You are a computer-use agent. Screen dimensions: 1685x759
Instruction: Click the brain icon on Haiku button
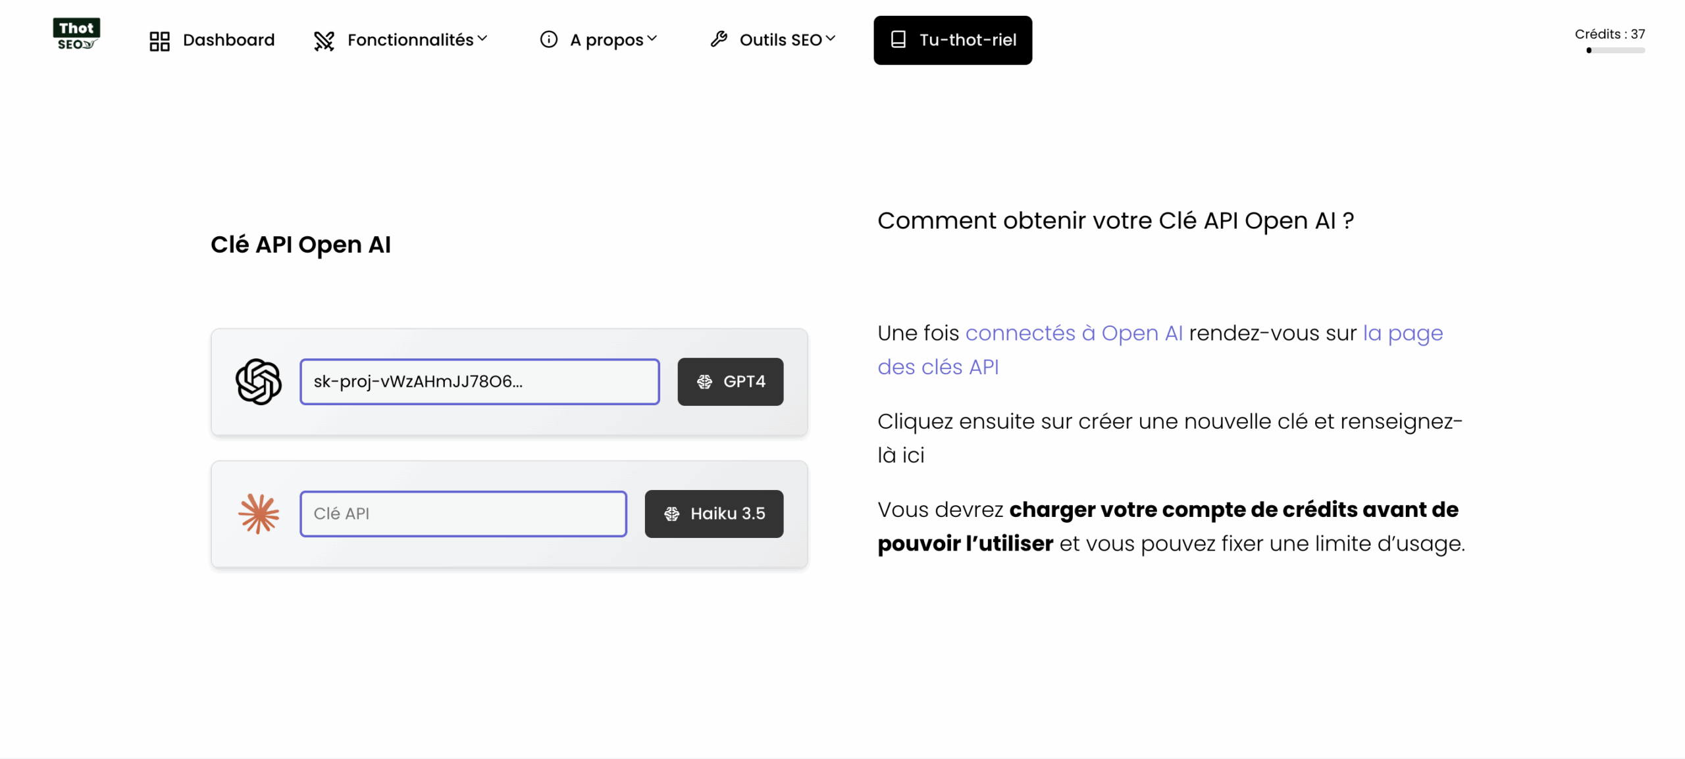pyautogui.click(x=671, y=514)
